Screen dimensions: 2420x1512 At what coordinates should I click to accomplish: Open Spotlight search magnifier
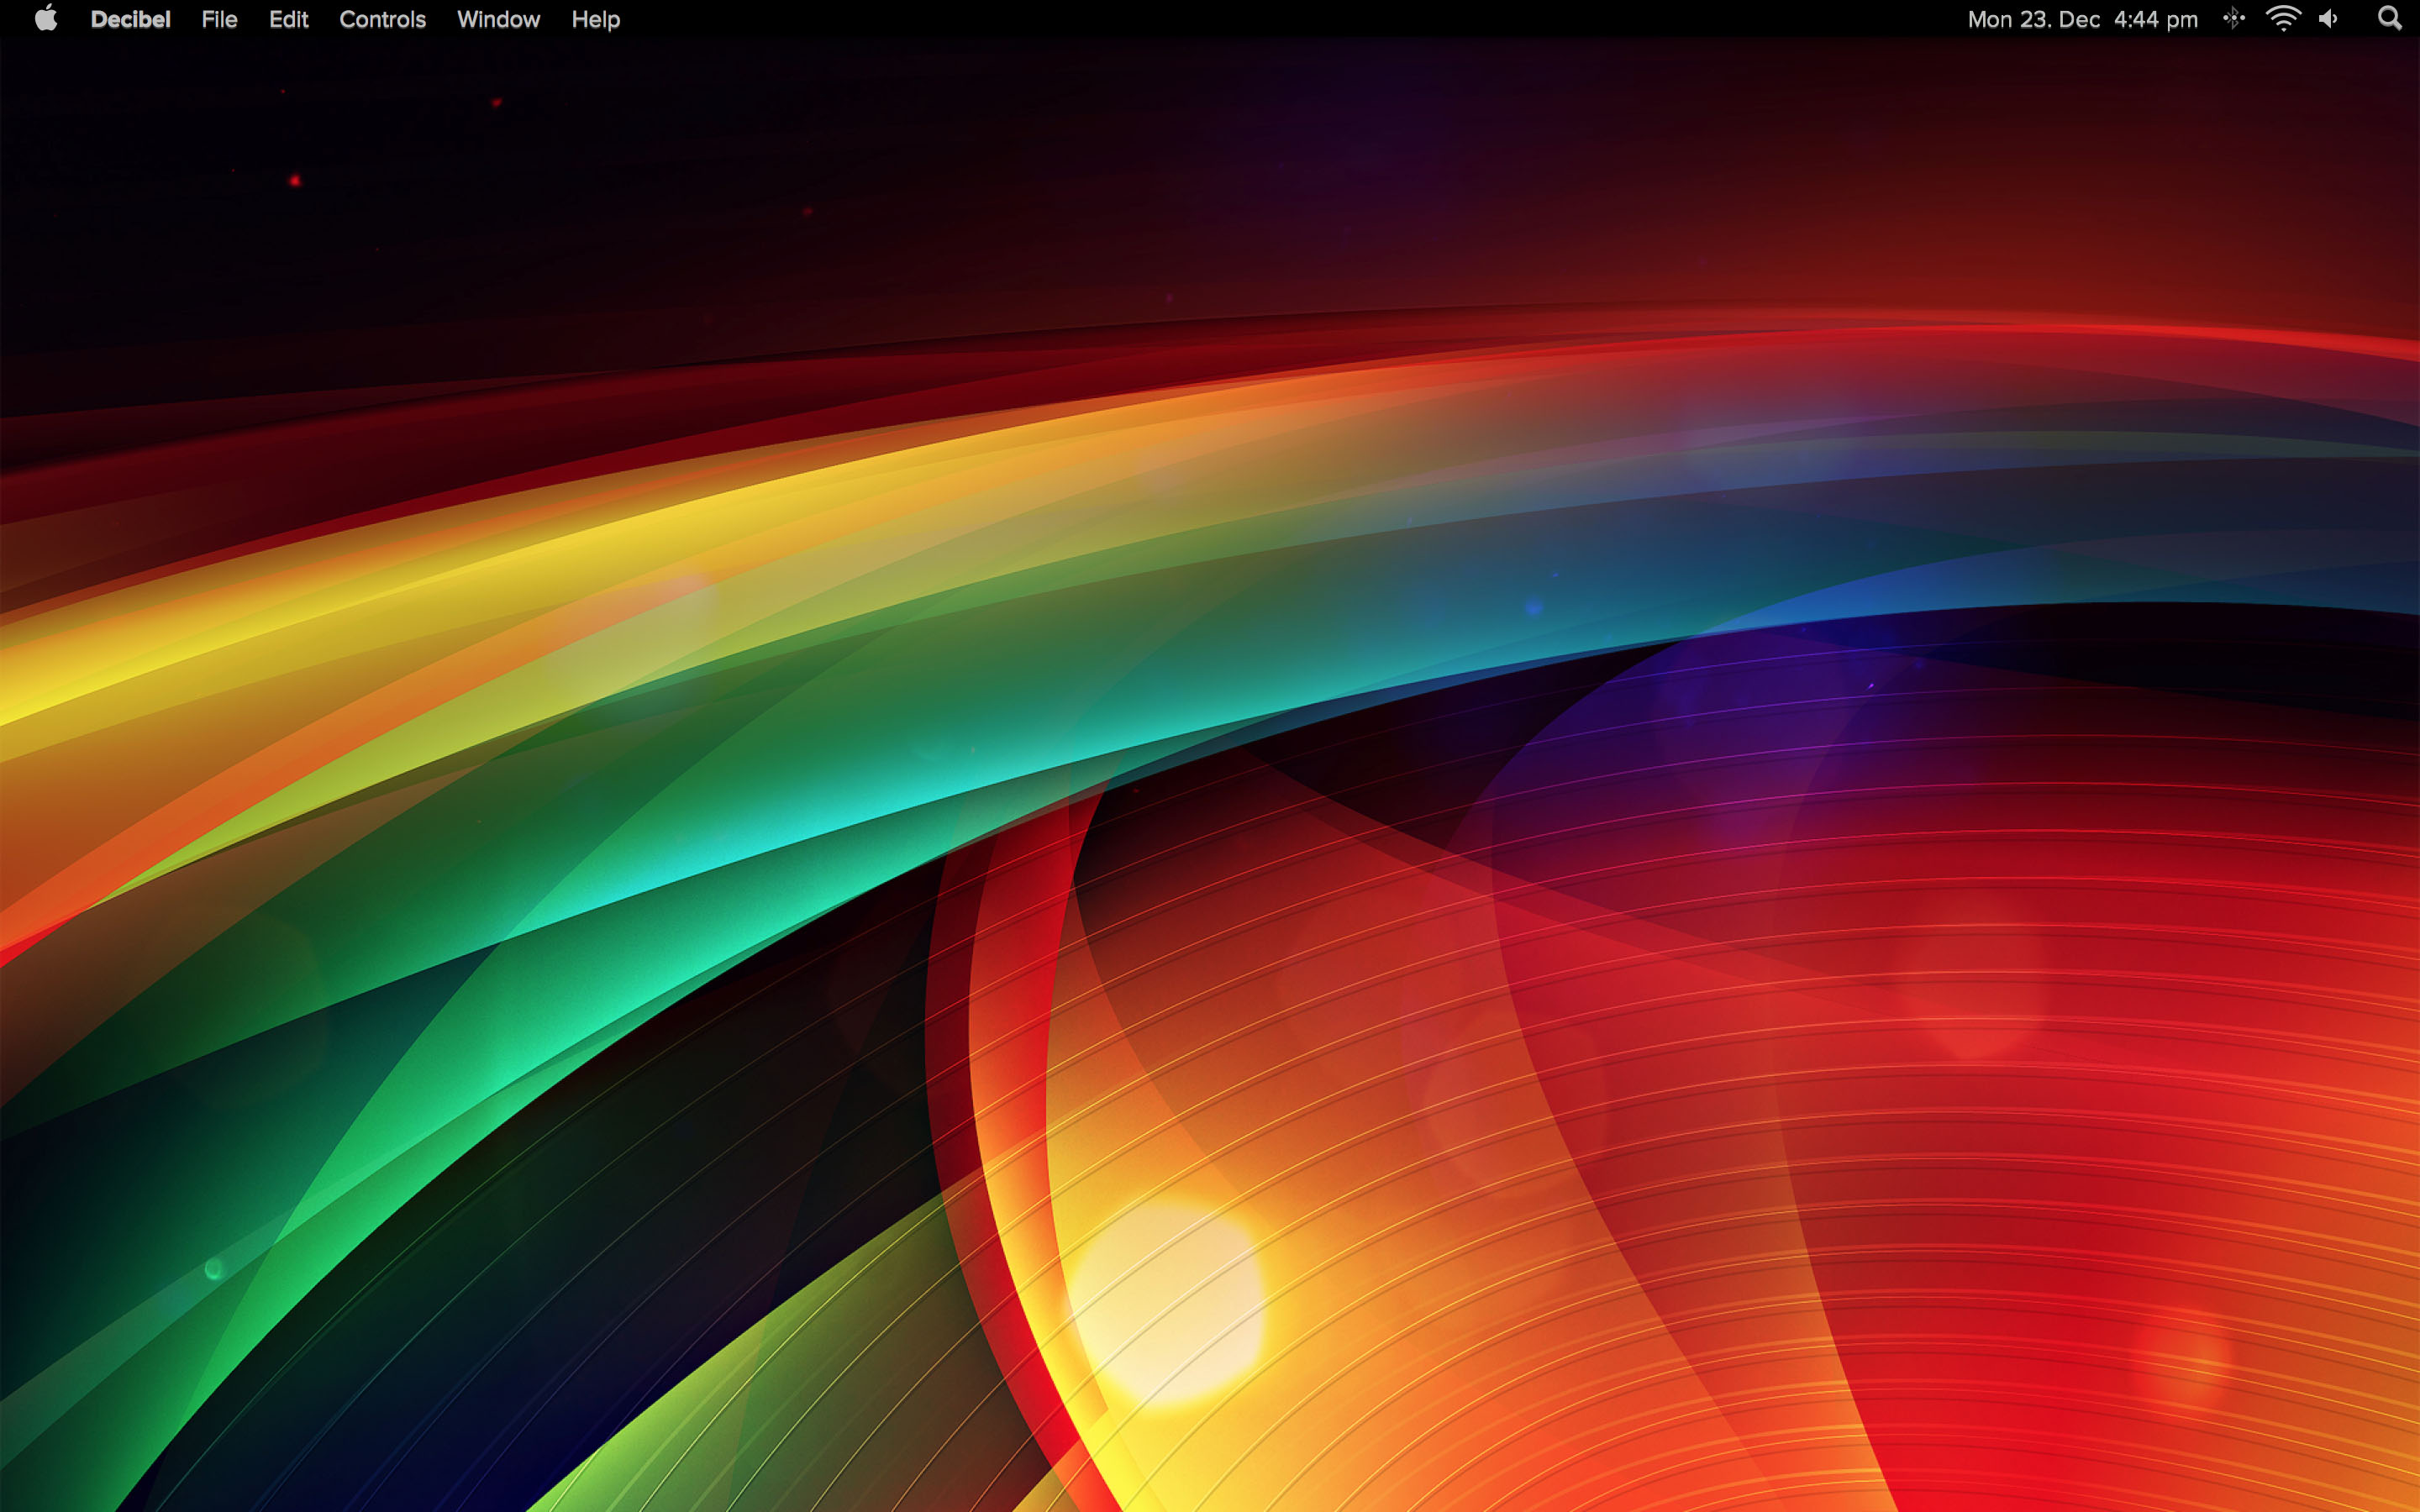[2389, 19]
